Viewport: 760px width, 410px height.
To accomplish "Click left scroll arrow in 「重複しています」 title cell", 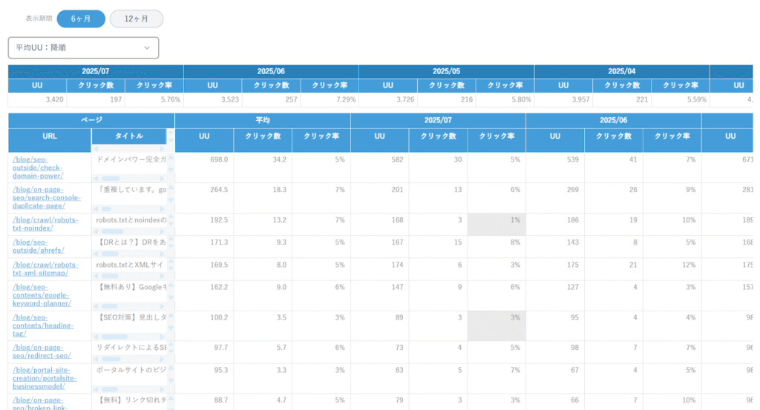I will pyautogui.click(x=96, y=208).
